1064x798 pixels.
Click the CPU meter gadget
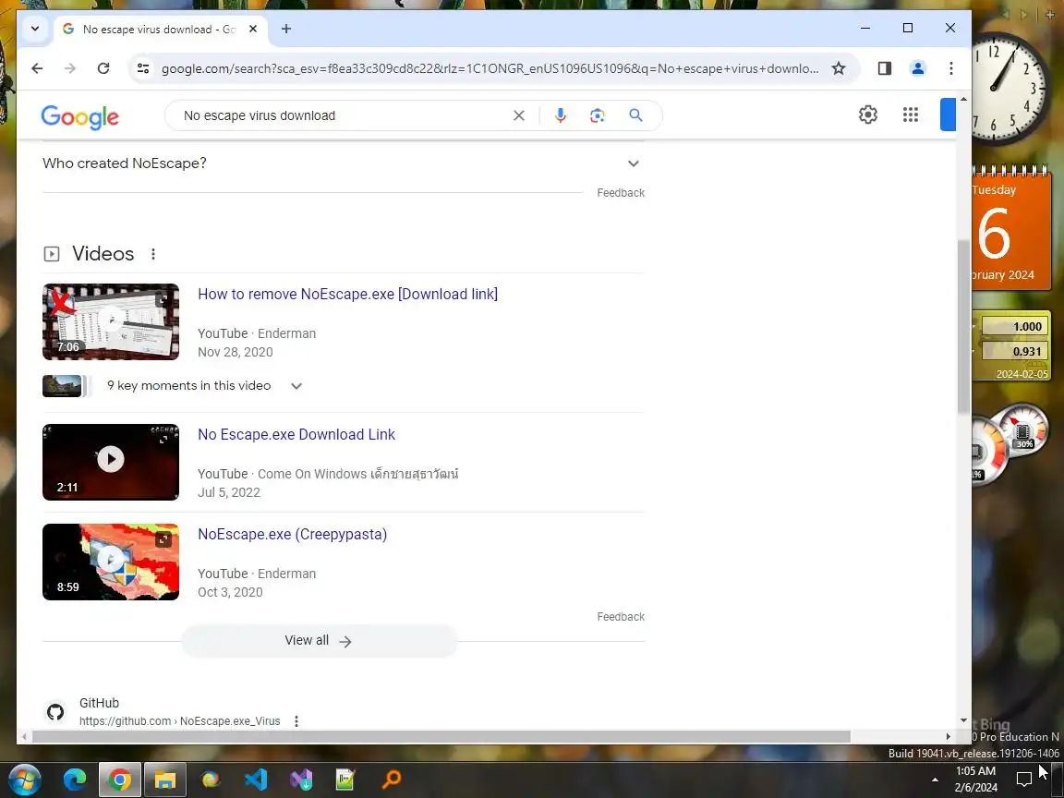pyautogui.click(x=1010, y=443)
